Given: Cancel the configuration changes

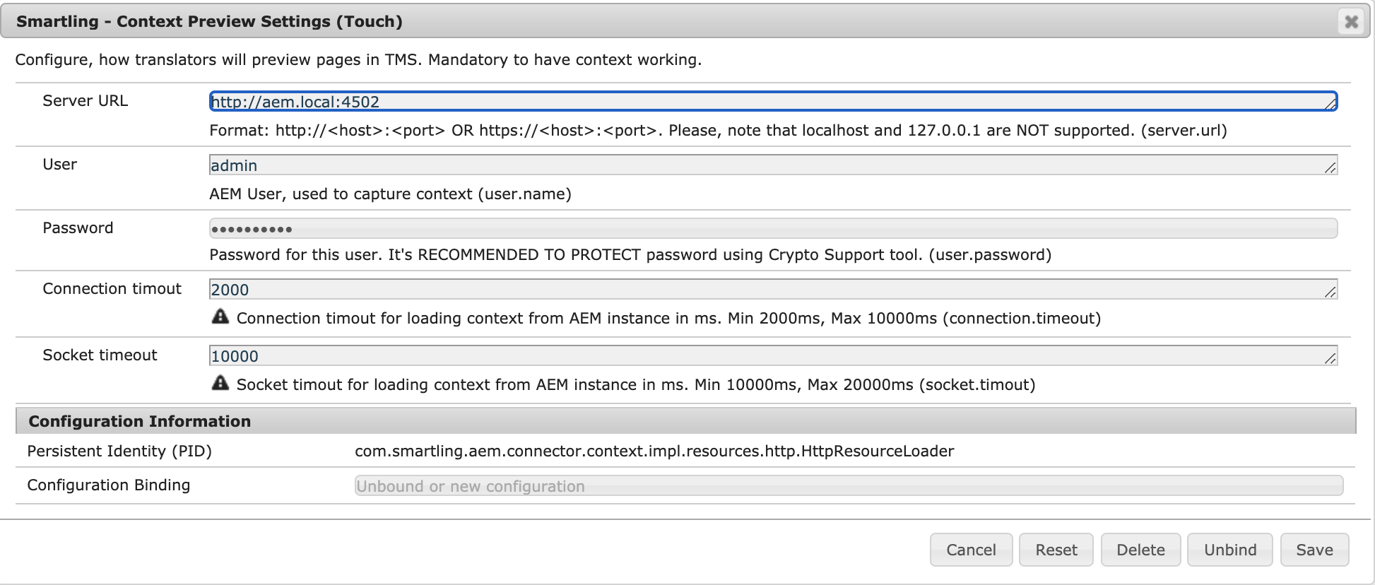Looking at the screenshot, I should (x=971, y=550).
